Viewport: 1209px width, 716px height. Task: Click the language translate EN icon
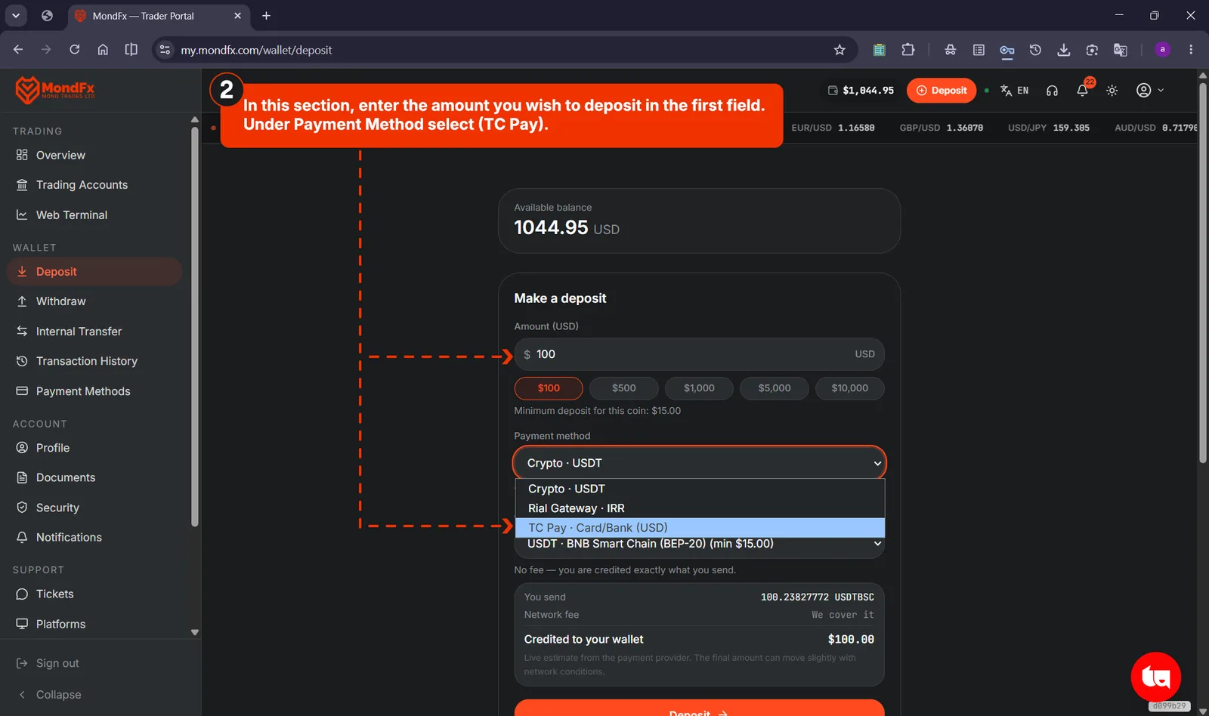coord(1014,91)
